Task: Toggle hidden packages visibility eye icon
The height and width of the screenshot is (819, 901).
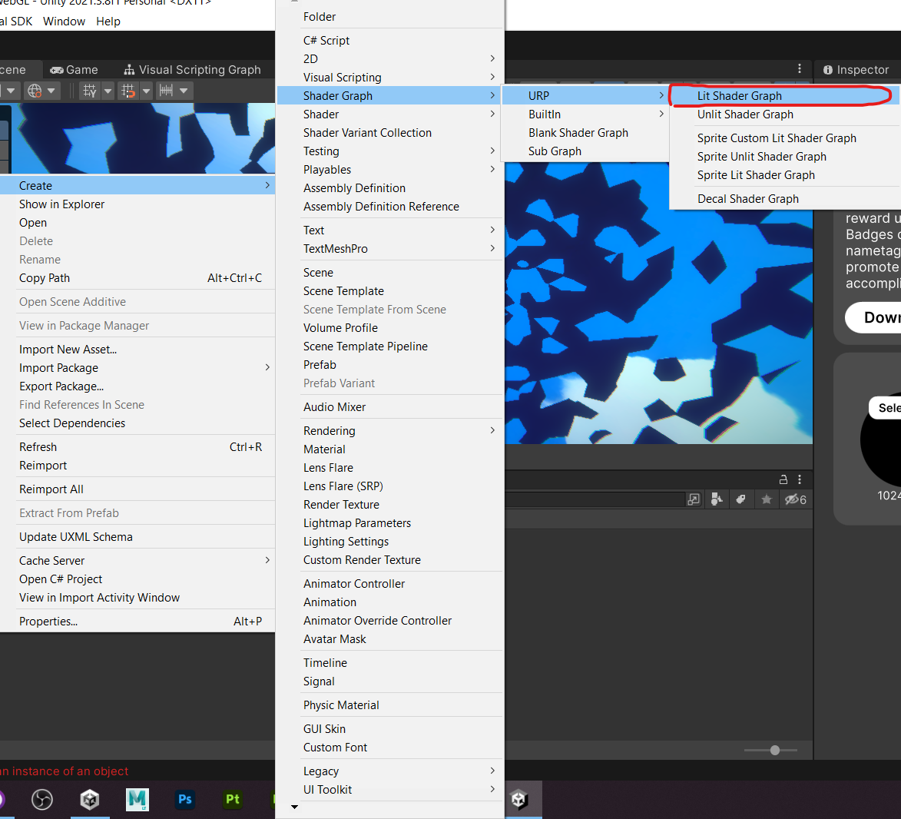Action: (795, 499)
